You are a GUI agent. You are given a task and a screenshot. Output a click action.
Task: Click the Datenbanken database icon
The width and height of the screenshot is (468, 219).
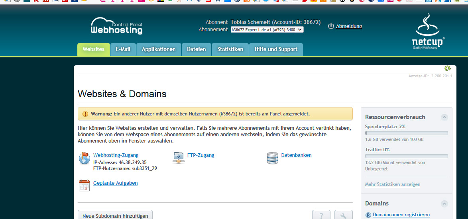click(272, 158)
